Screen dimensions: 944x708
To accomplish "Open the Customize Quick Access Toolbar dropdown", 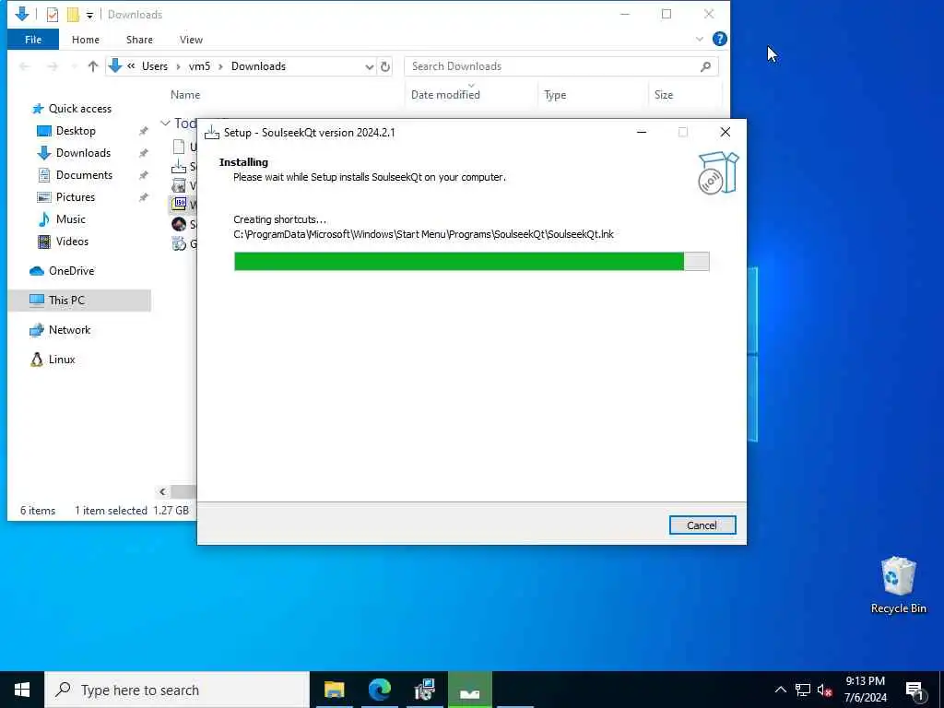I will [x=89, y=15].
